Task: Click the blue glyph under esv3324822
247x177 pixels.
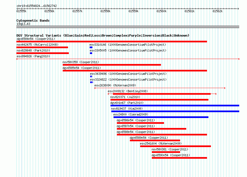Action: pyautogui.click(x=92, y=82)
